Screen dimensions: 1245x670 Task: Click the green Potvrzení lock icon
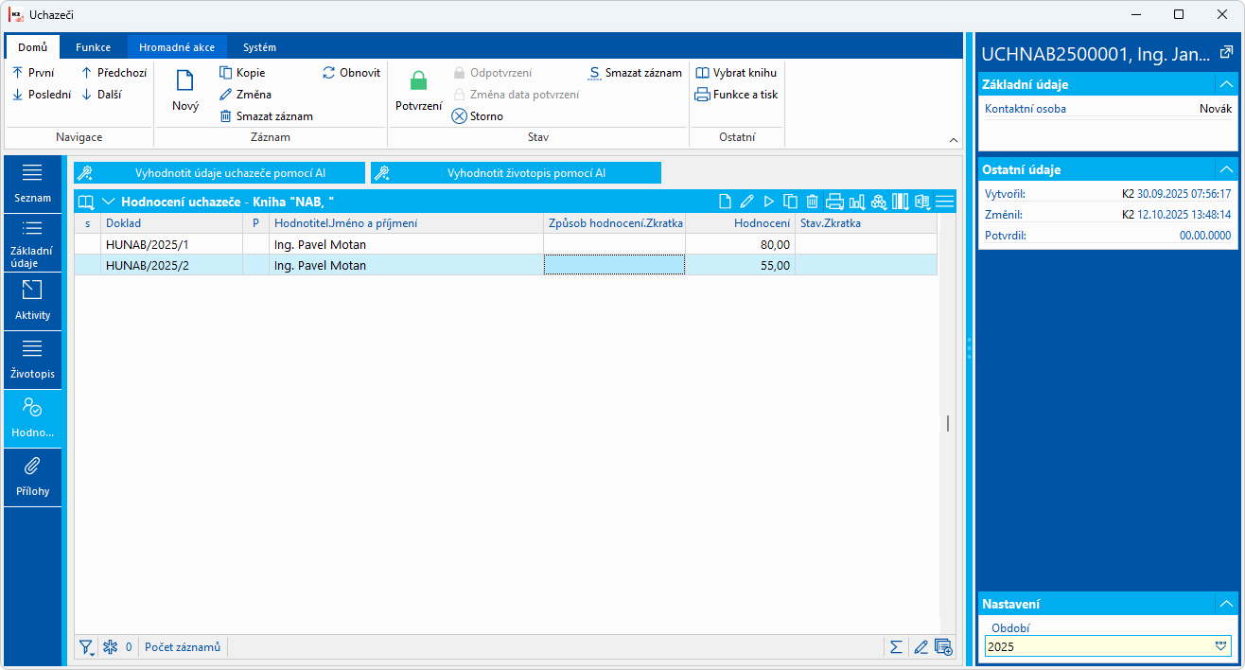click(418, 92)
